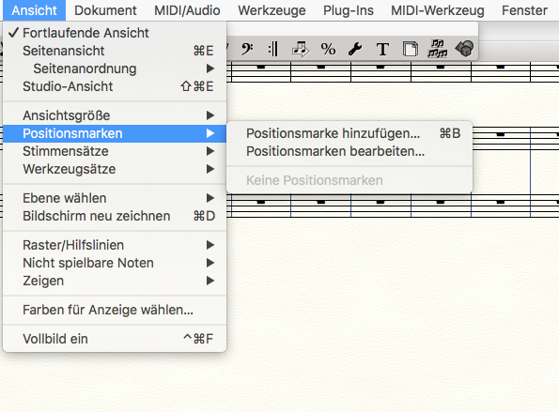Screen dimensions: 559x412
Task: Select the Repeat tool barline icon
Action: click(x=273, y=49)
